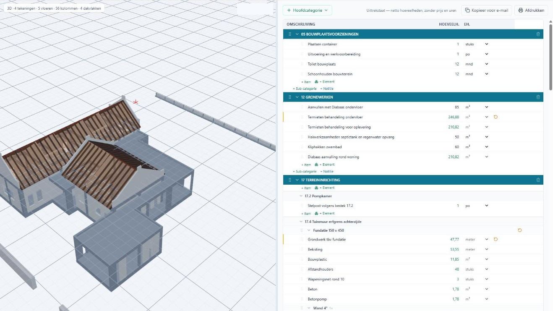Click the drag handle beside 12 Grondwerken
553x311 pixels.
pyautogui.click(x=290, y=97)
